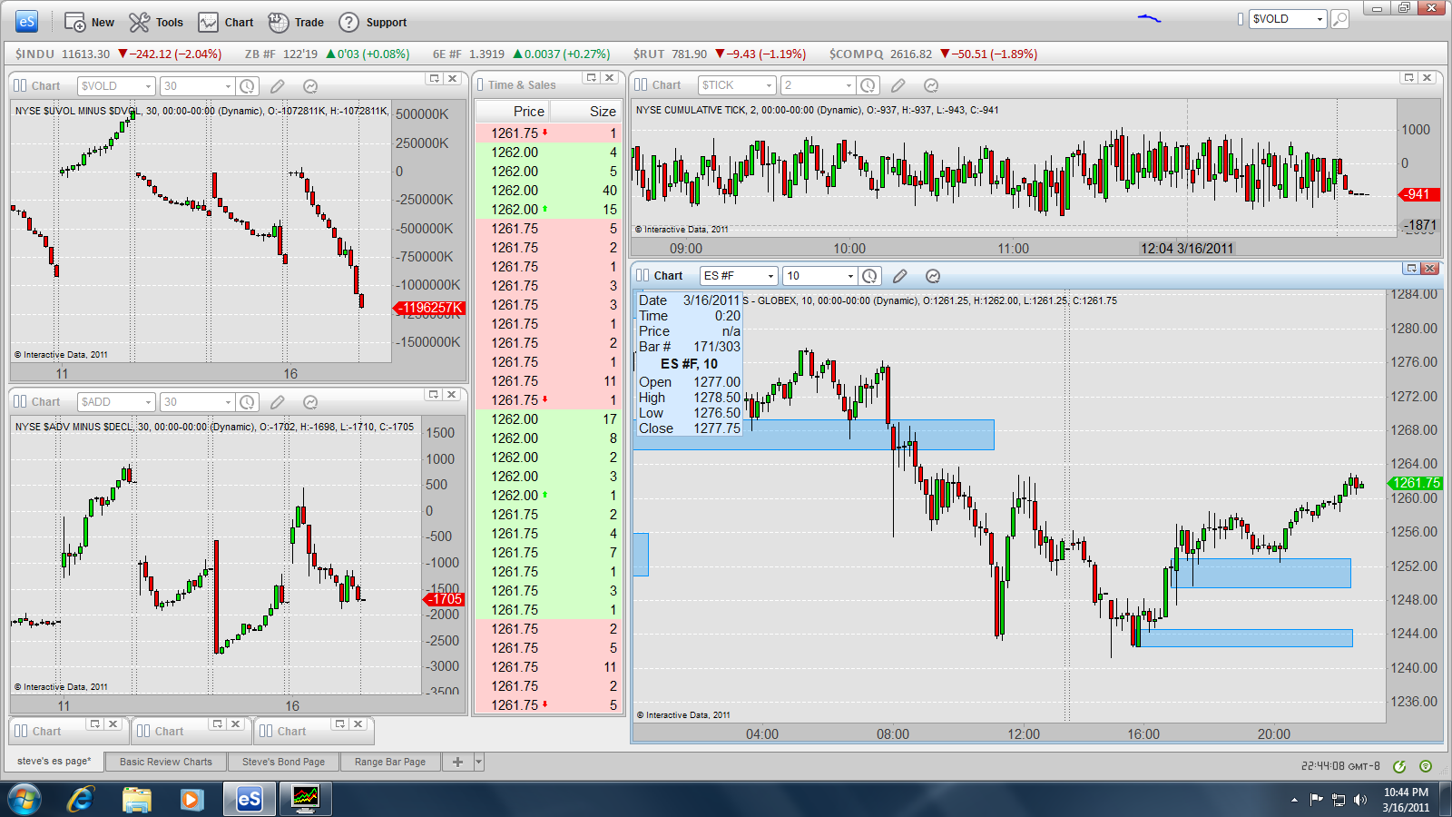This screenshot has height=817, width=1452.
Task: Launch Internet Explorer from taskbar
Action: 81,799
